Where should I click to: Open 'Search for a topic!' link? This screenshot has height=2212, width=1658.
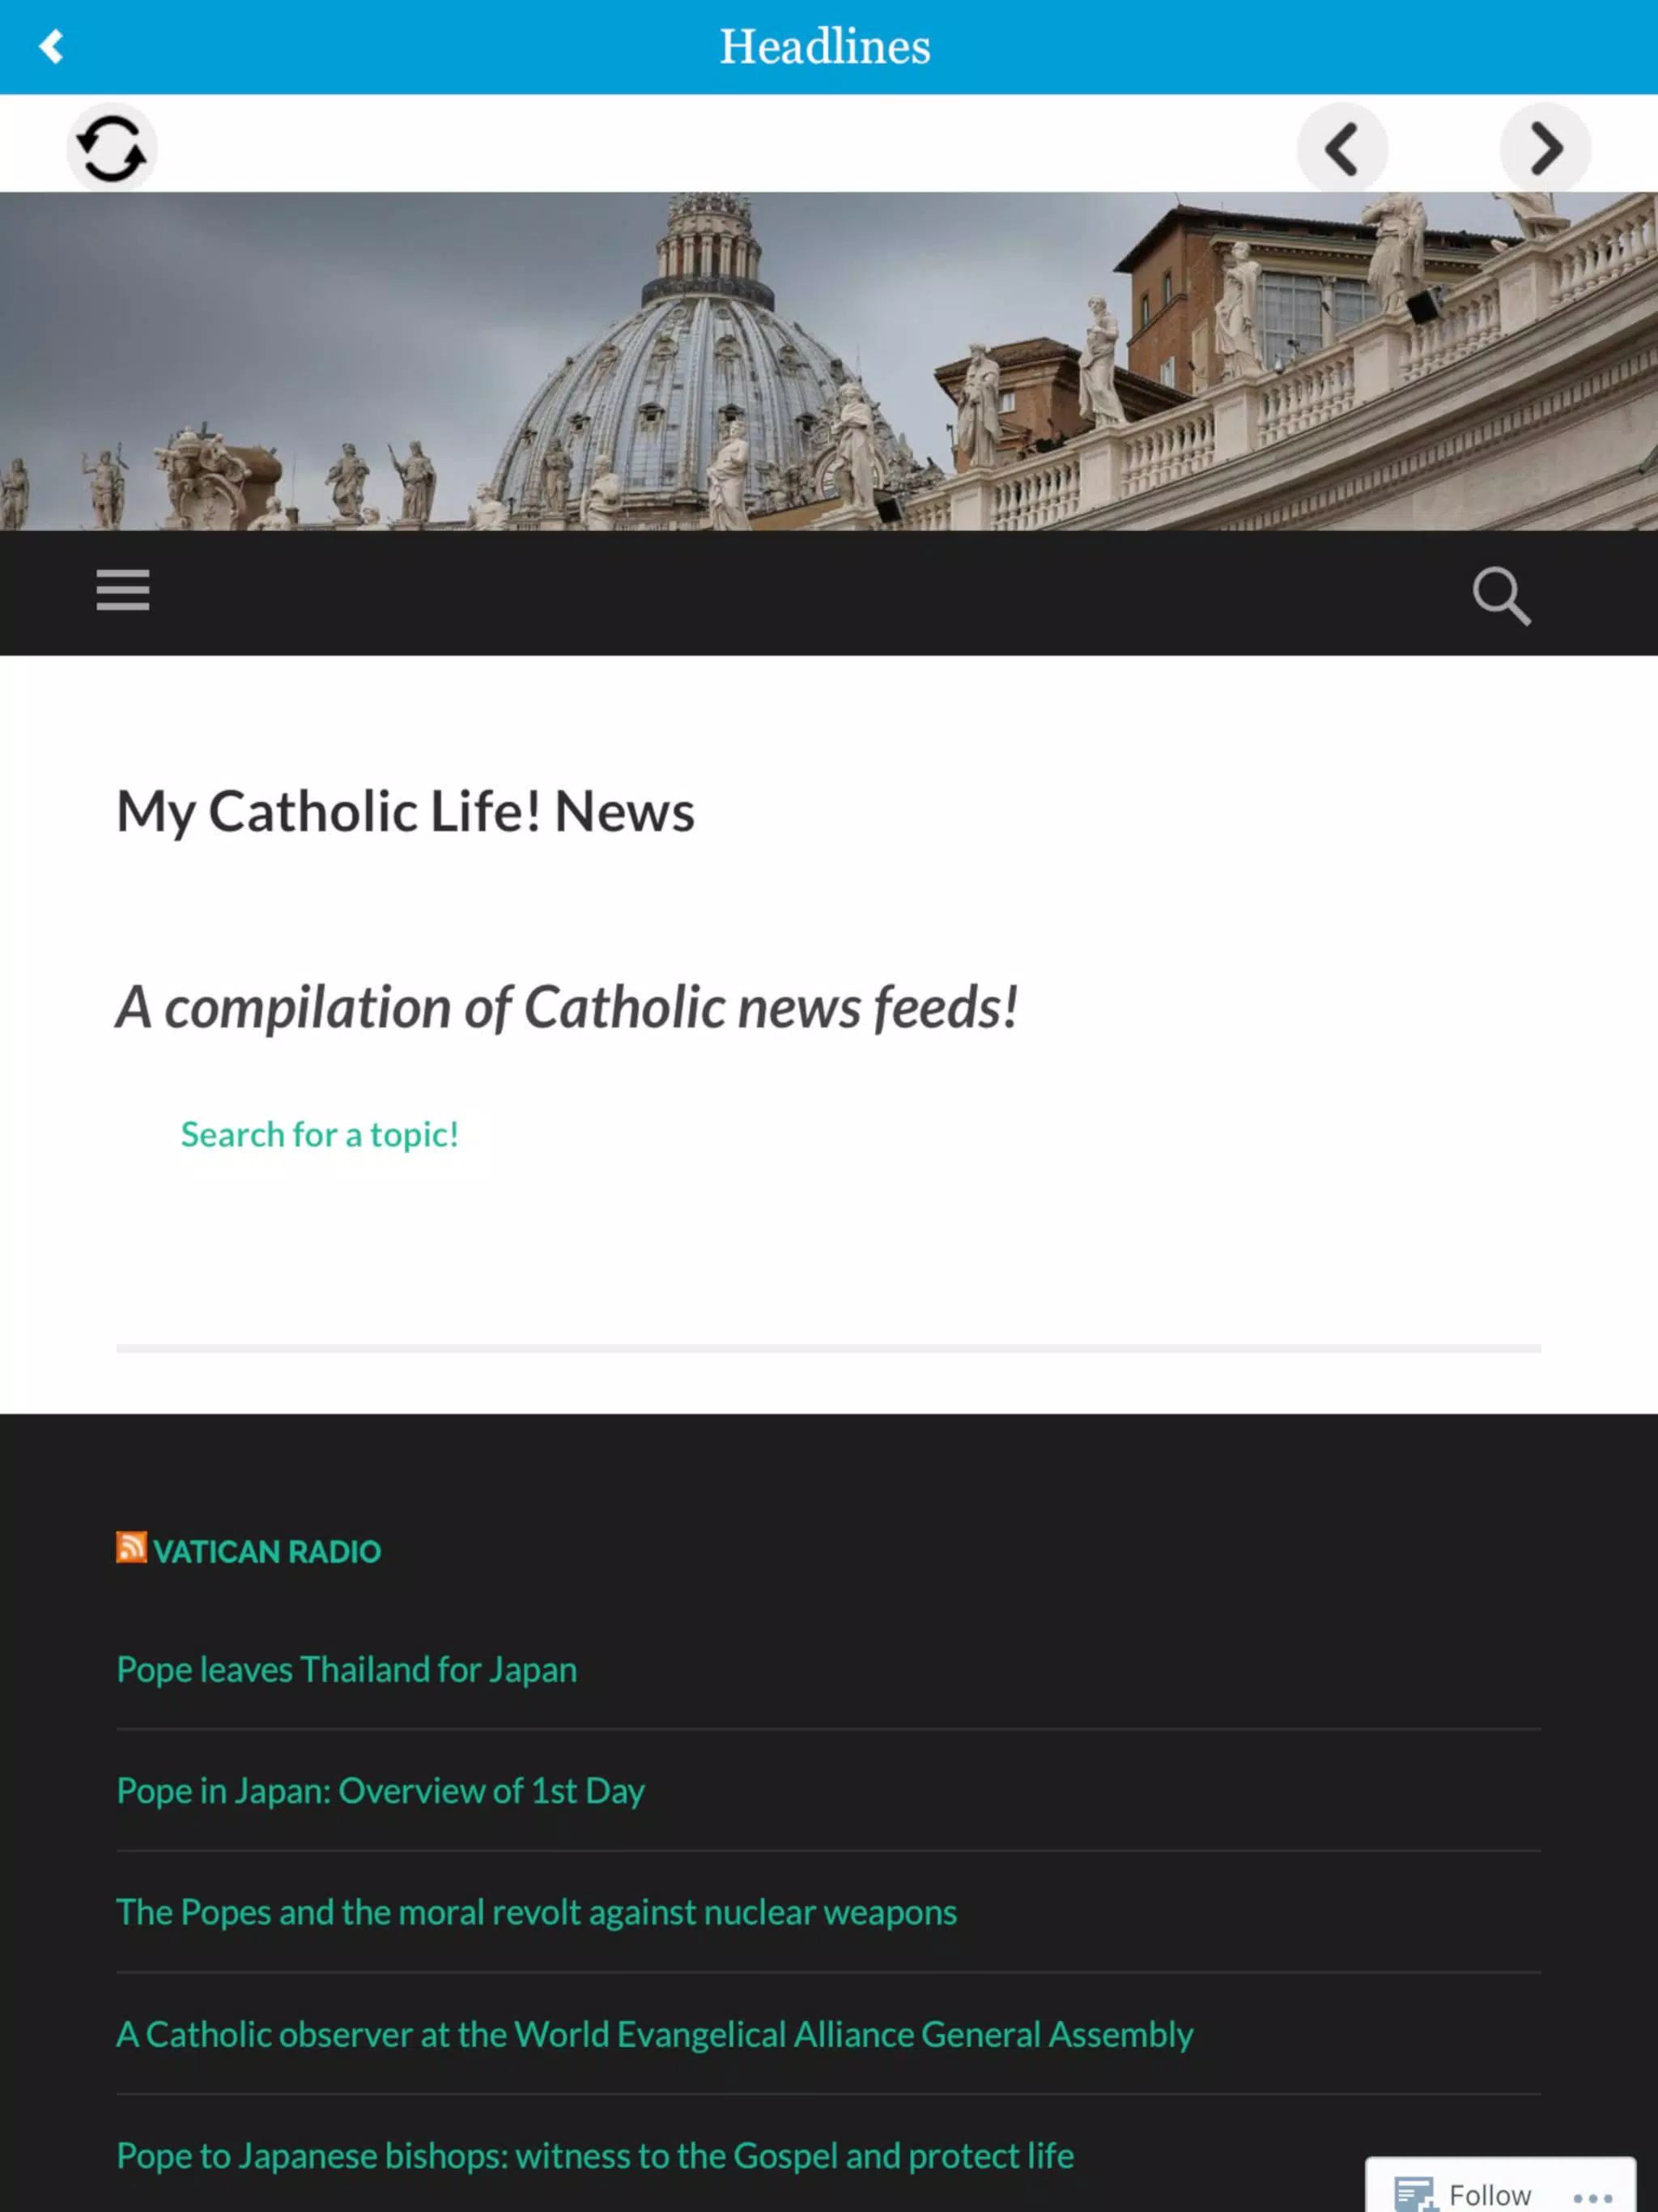[x=319, y=1134]
